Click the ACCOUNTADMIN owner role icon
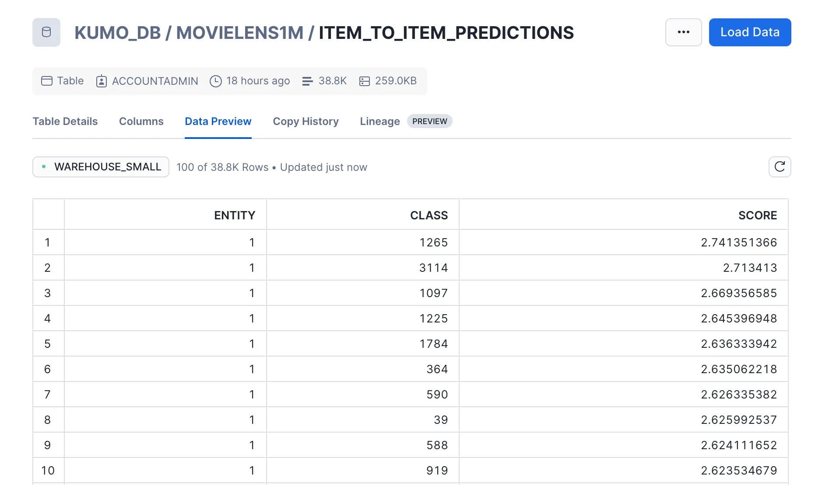822x485 pixels. tap(102, 81)
